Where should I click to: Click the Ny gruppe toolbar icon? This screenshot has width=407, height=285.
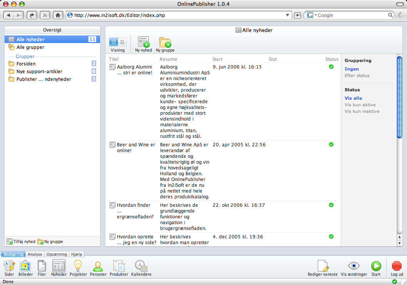[x=165, y=42]
